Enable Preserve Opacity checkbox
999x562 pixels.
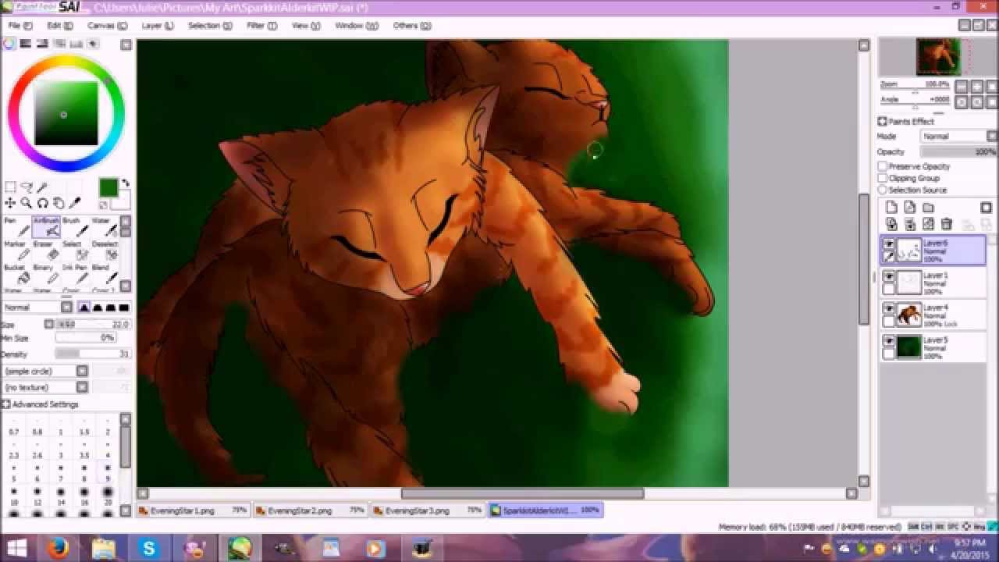pos(883,166)
